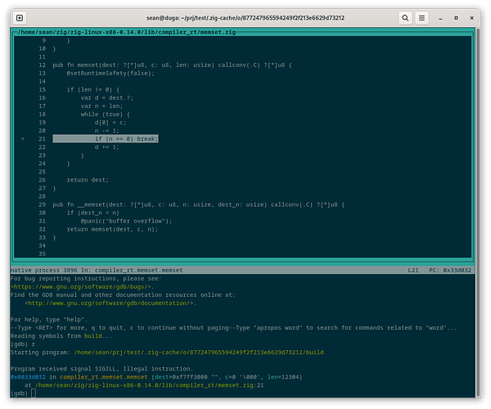Click the status bar 'L21' line indicator
Image resolution: width=491 pixels, height=409 pixels.
point(413,271)
